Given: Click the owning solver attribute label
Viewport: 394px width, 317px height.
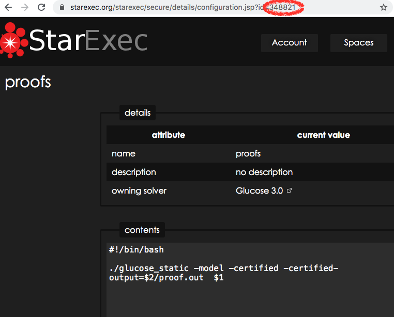Looking at the screenshot, I should [139, 191].
